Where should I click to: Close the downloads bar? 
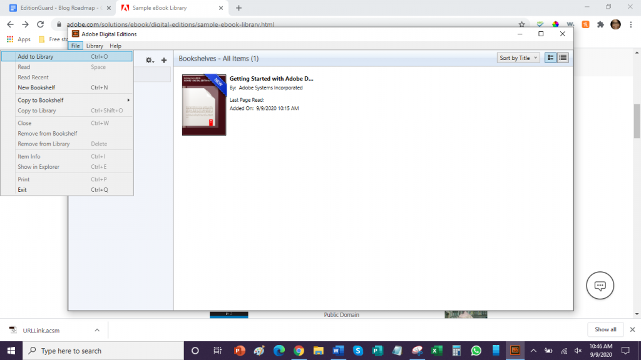point(632,329)
